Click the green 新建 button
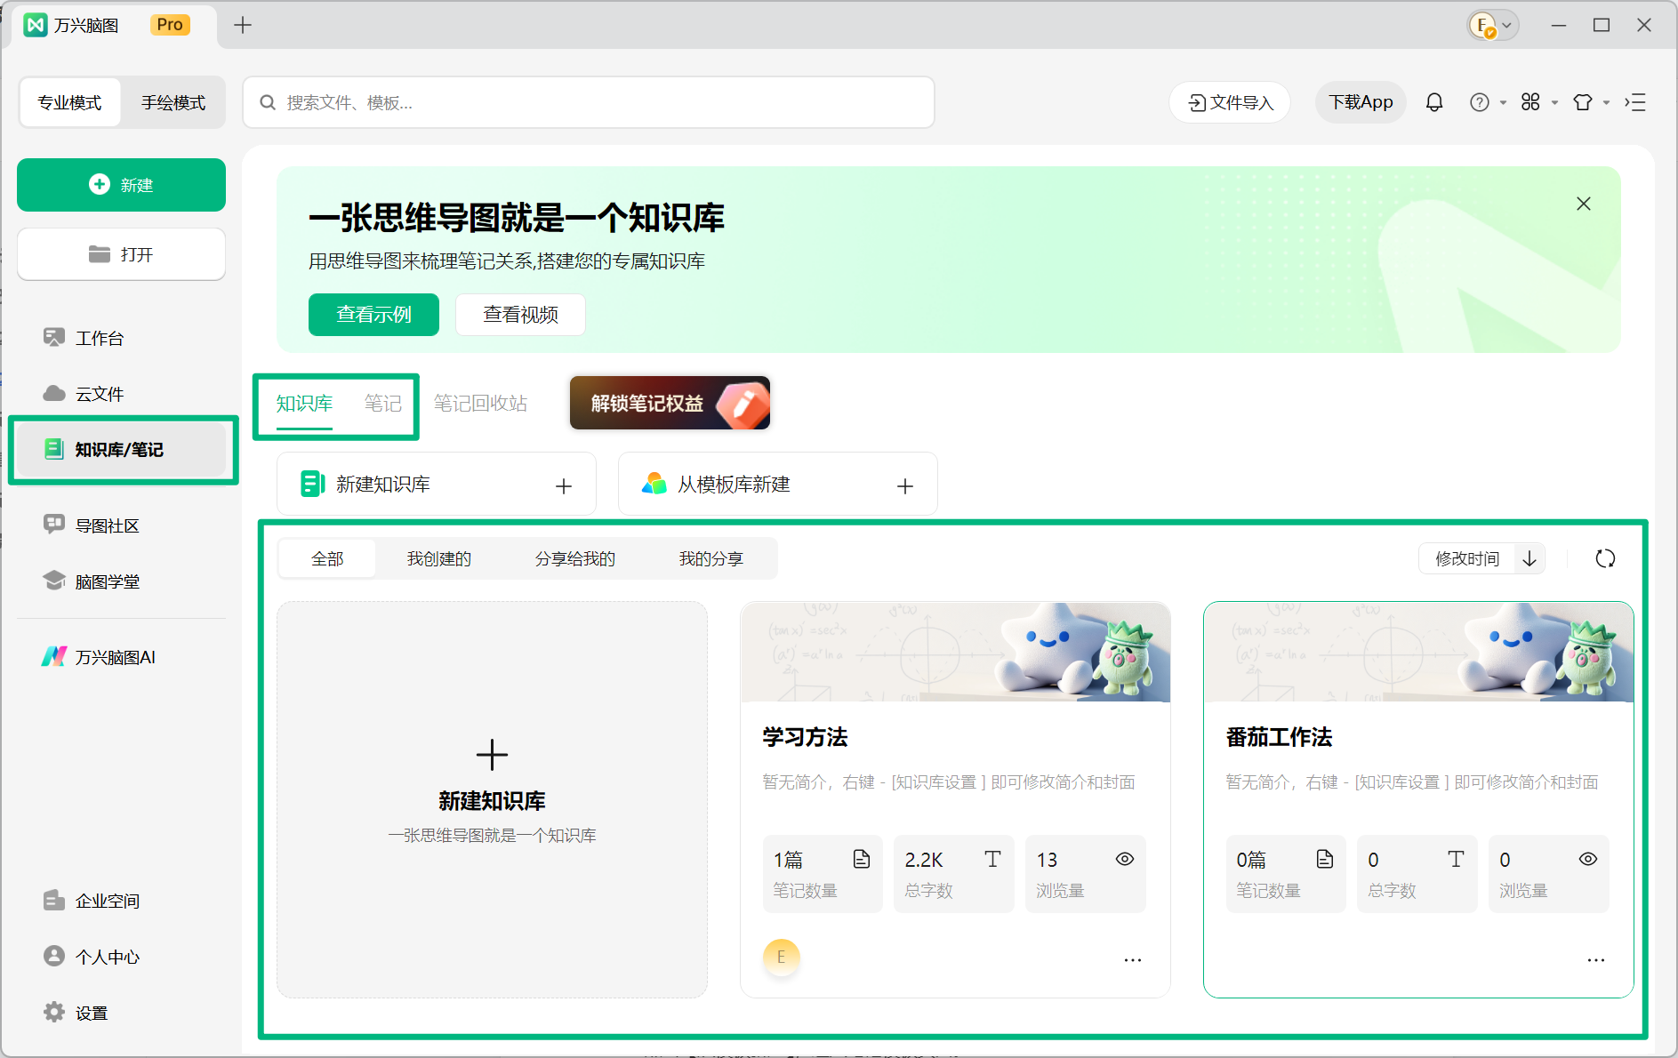The height and width of the screenshot is (1058, 1678). [x=121, y=185]
